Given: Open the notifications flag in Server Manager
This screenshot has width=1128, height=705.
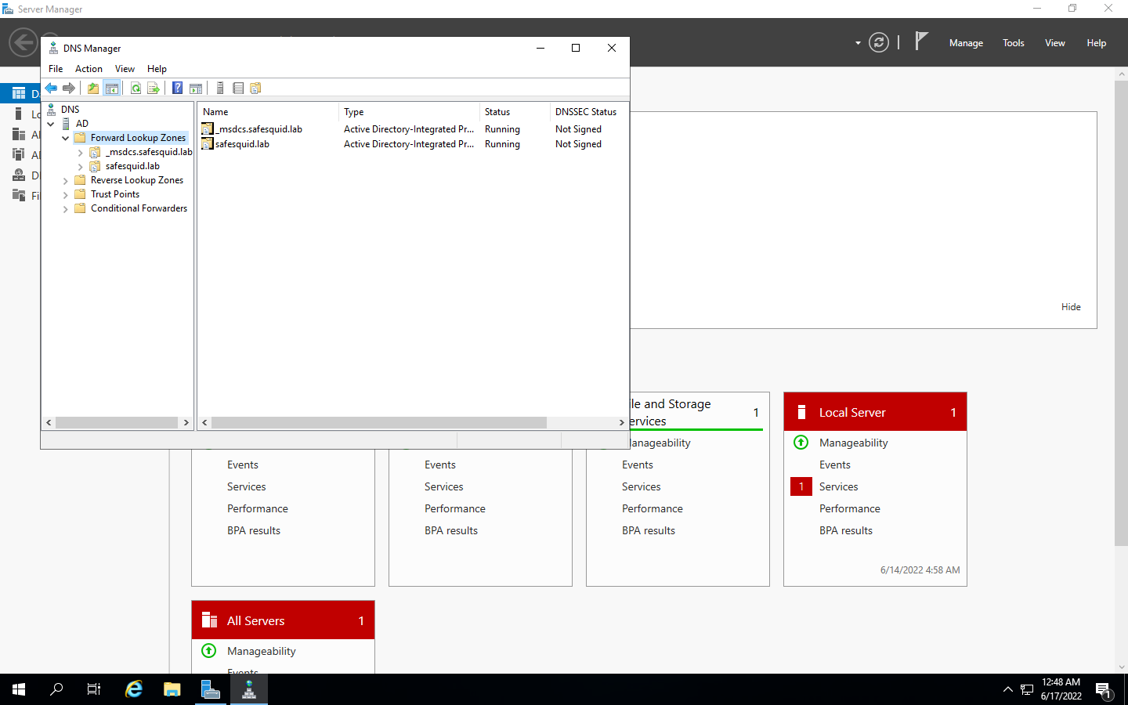Looking at the screenshot, I should point(921,42).
